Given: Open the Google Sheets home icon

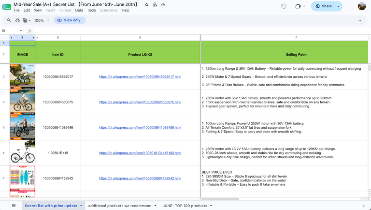Looking at the screenshot, I should (6, 7).
